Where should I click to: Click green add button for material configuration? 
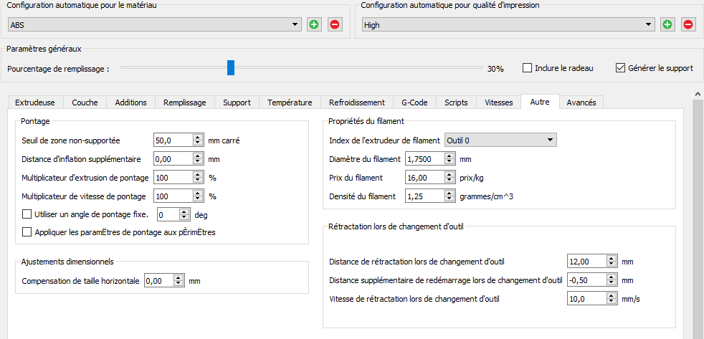pos(314,24)
